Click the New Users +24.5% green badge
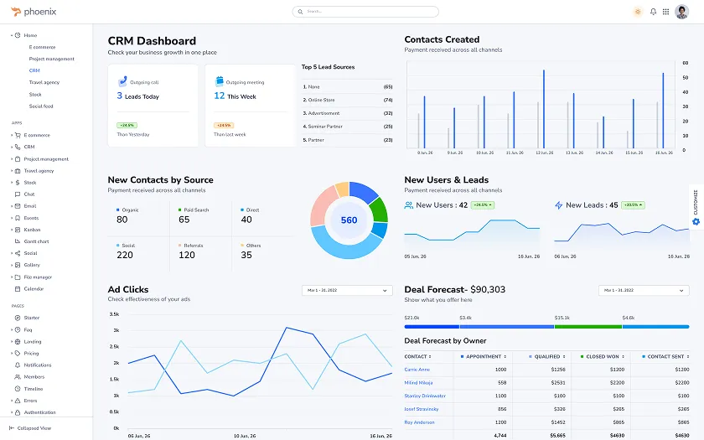 point(482,205)
